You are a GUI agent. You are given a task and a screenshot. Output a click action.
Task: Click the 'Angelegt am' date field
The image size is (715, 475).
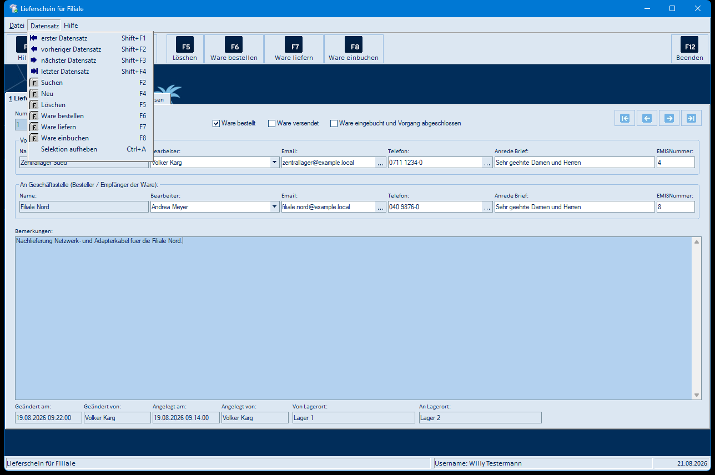click(x=186, y=418)
